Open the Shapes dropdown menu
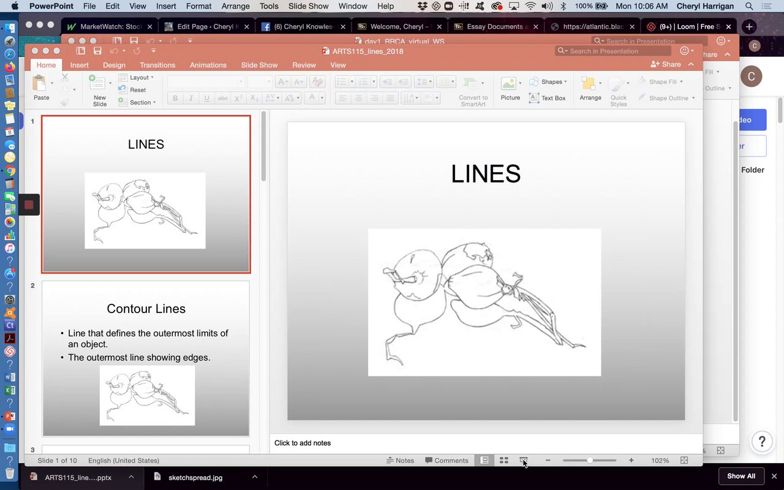 click(548, 81)
